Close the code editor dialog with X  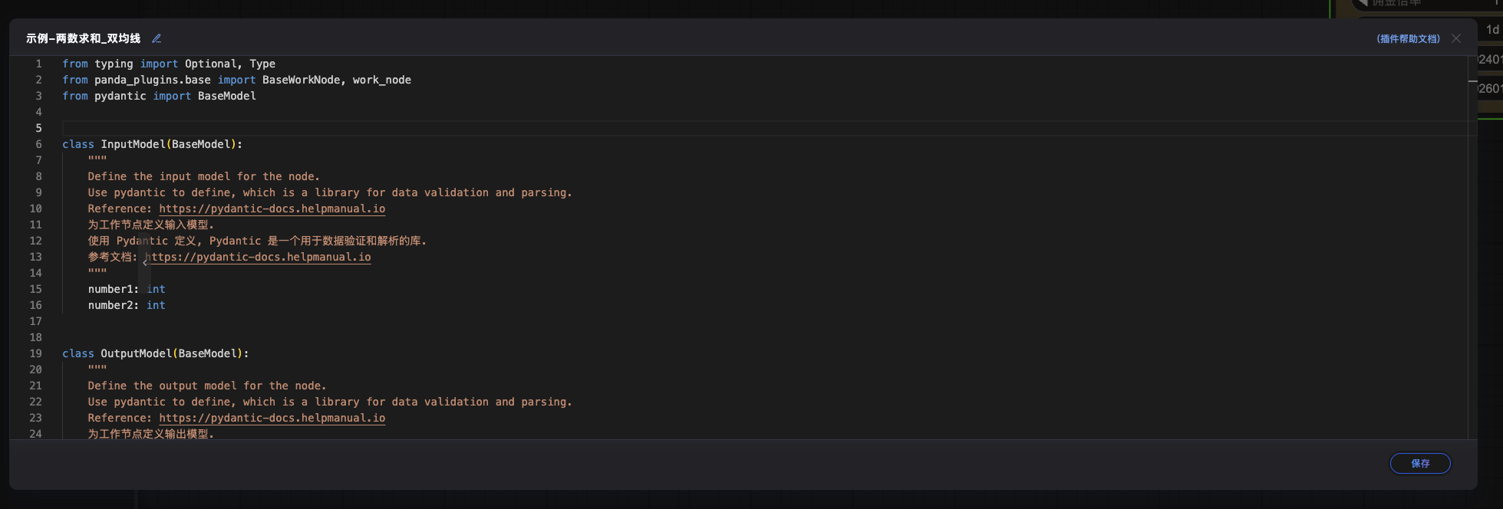[x=1456, y=38]
